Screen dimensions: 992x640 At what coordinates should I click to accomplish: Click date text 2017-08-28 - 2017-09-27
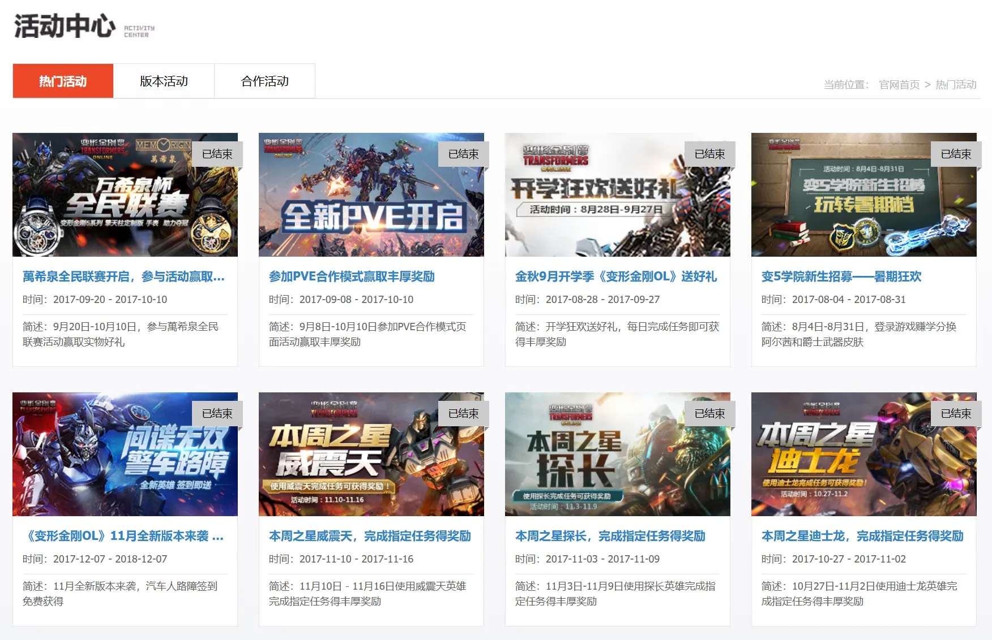(x=603, y=300)
